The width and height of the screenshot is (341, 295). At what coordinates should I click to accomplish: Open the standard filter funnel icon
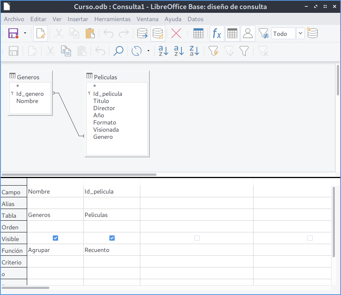244,51
